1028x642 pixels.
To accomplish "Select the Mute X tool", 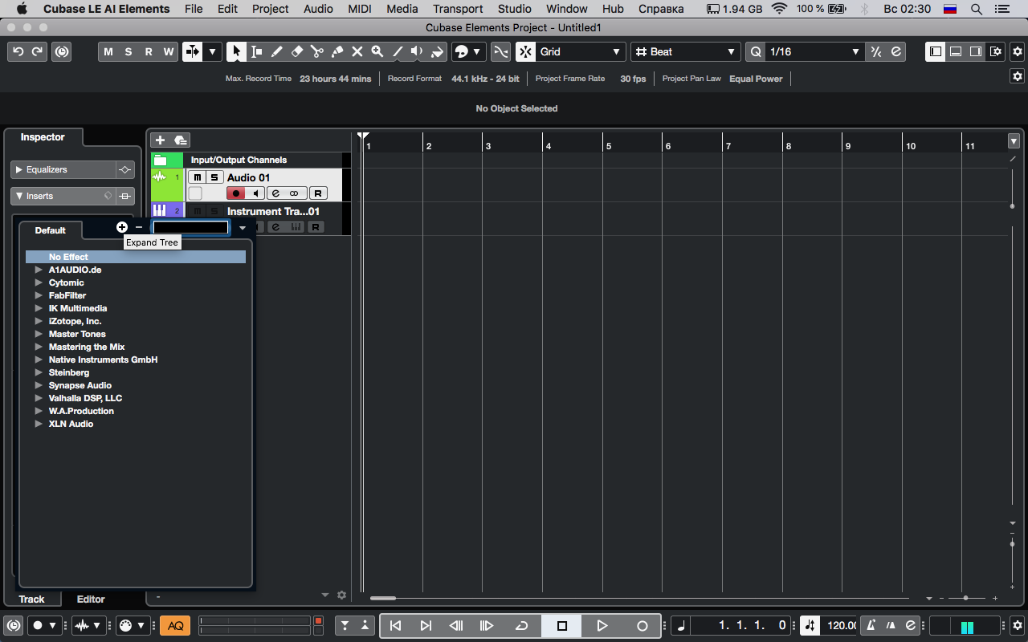I will point(357,51).
